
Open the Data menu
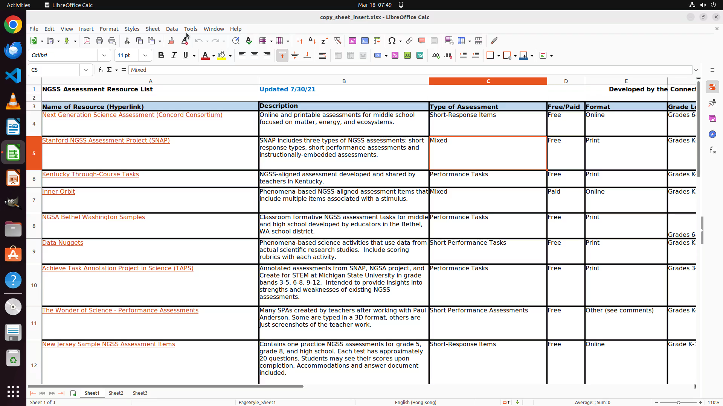tap(172, 29)
